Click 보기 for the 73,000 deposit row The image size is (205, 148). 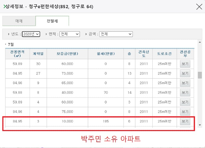pyautogui.click(x=185, y=73)
